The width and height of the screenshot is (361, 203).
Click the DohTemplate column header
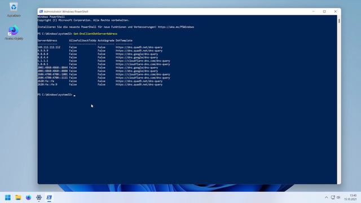point(124,41)
